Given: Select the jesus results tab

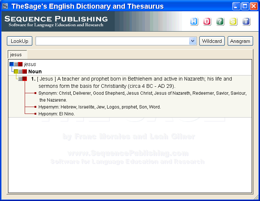Looking at the screenshot, I should pos(17,54).
